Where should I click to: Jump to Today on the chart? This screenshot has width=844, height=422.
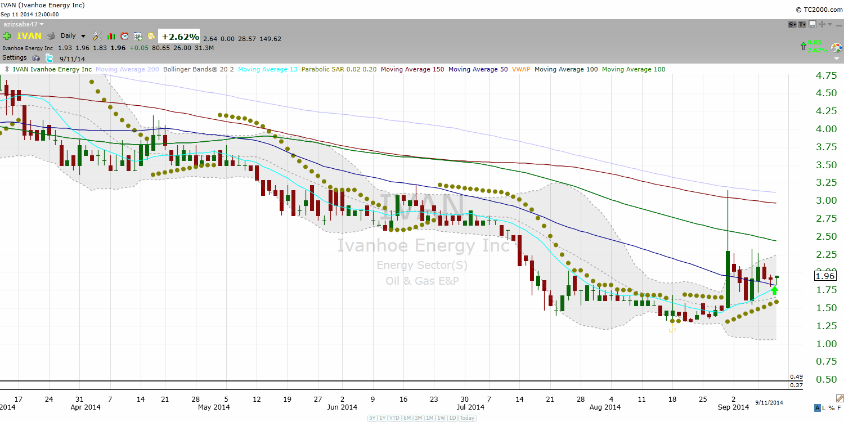click(468, 418)
